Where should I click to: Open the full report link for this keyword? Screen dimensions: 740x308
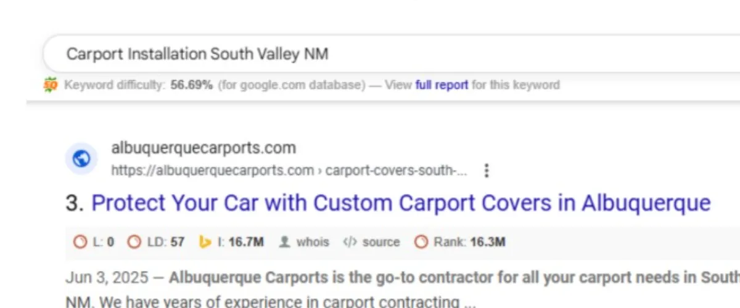[x=442, y=85]
